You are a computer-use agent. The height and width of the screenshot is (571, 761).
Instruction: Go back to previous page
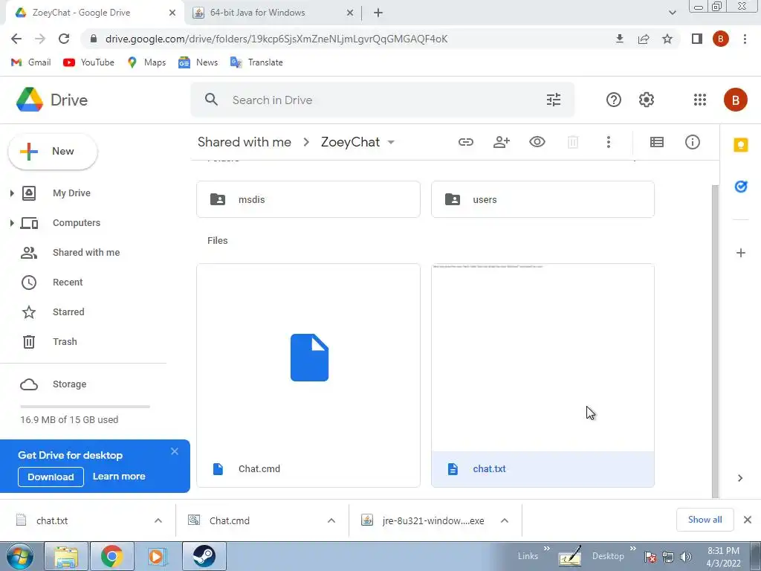pyautogui.click(x=16, y=39)
